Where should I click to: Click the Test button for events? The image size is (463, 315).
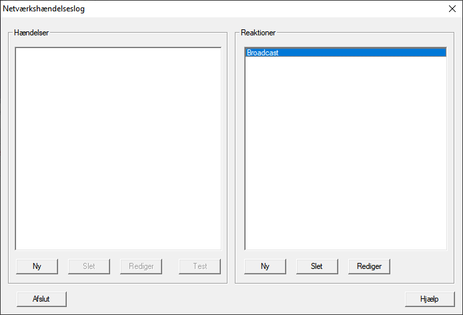(199, 266)
